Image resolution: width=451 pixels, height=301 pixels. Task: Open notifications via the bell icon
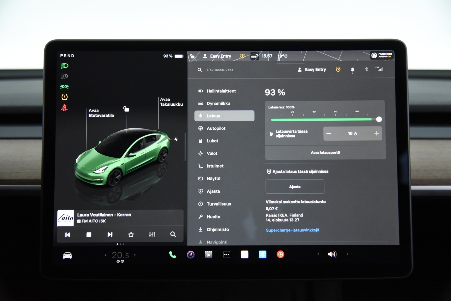coord(352,70)
